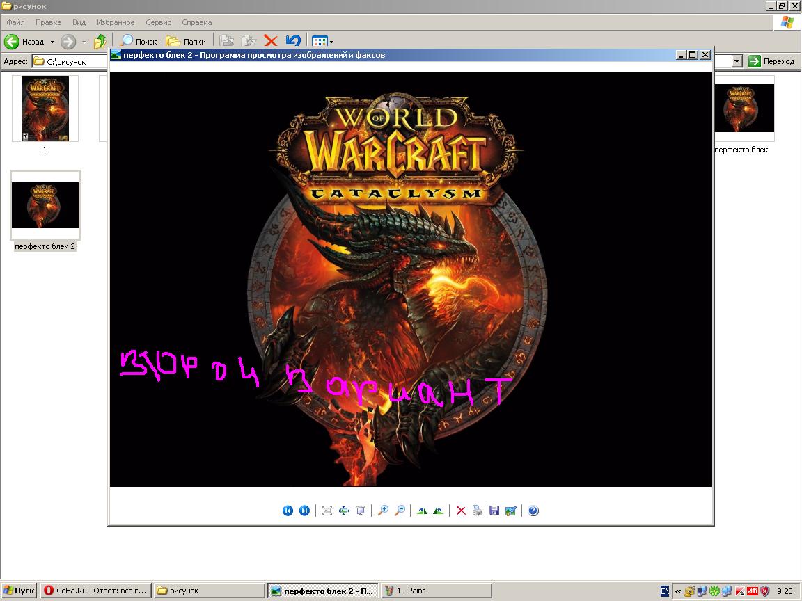Click Пуск Start button
This screenshot has height=601, width=802.
pos(19,591)
